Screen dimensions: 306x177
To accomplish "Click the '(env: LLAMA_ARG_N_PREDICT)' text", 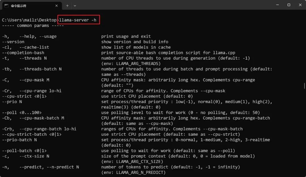I will tap(133, 172).
